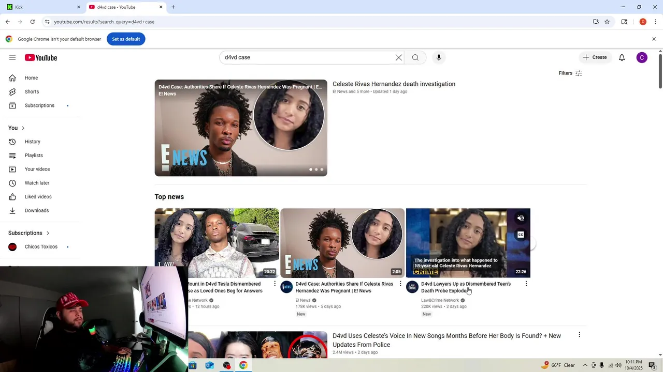
Task: Open the Law&Crime Network channel avatar
Action: pos(412,287)
